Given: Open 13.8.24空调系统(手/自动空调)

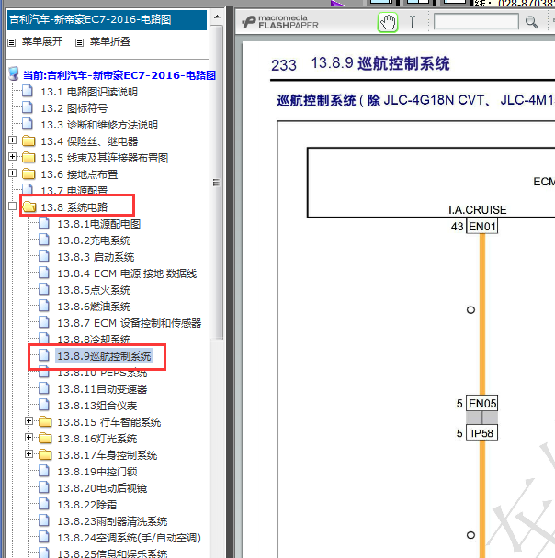Looking at the screenshot, I should coord(129,538).
